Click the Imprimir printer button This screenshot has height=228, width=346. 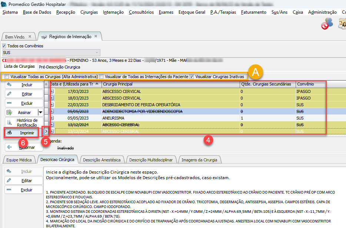(22, 132)
